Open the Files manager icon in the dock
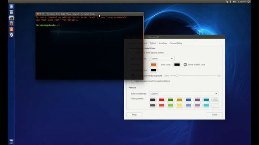Viewport: 259px width, 145px height. [x=11, y=12]
